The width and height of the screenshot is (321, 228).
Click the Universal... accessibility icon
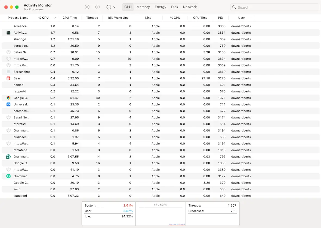click(8, 104)
